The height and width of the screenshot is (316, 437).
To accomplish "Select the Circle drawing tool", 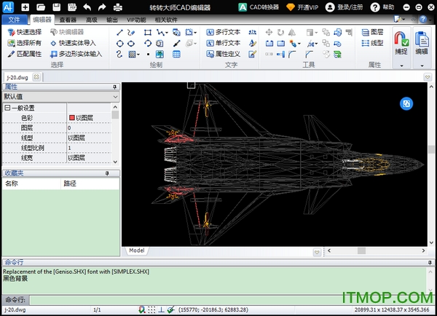I will coord(120,44).
